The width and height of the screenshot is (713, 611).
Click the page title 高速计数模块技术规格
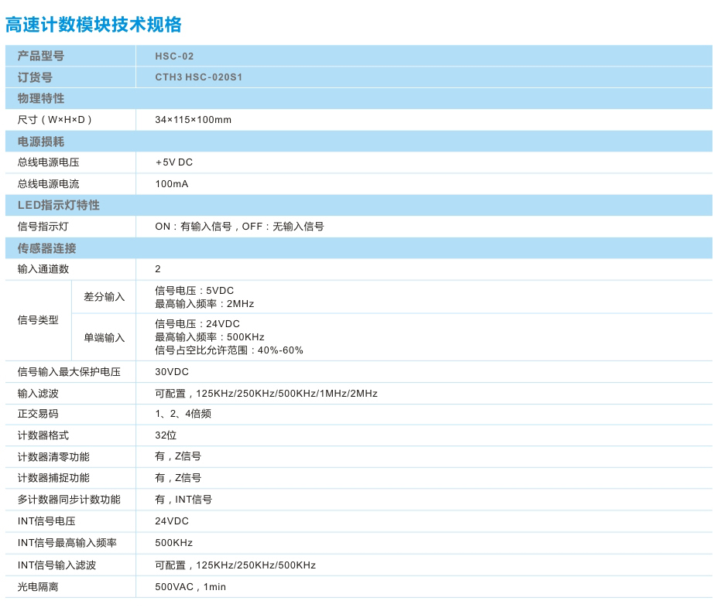94,25
